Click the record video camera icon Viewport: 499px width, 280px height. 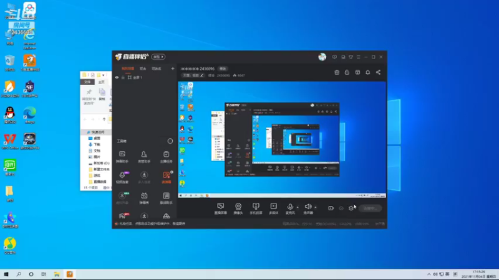[331, 208]
